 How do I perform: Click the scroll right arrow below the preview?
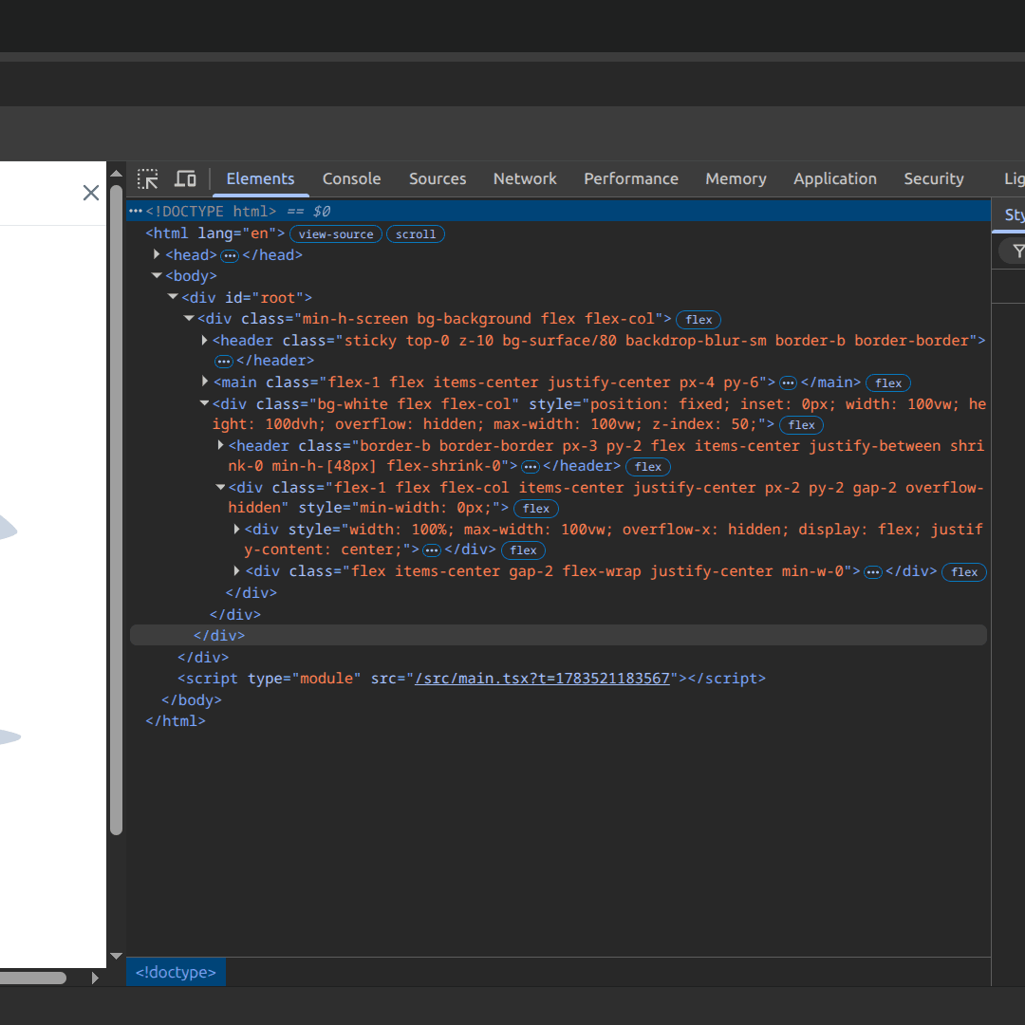pyautogui.click(x=96, y=978)
